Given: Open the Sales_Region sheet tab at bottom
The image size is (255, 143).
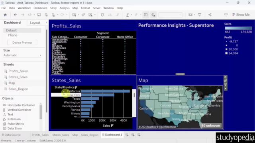Looking at the screenshot, I should pyautogui.click(x=90, y=135).
